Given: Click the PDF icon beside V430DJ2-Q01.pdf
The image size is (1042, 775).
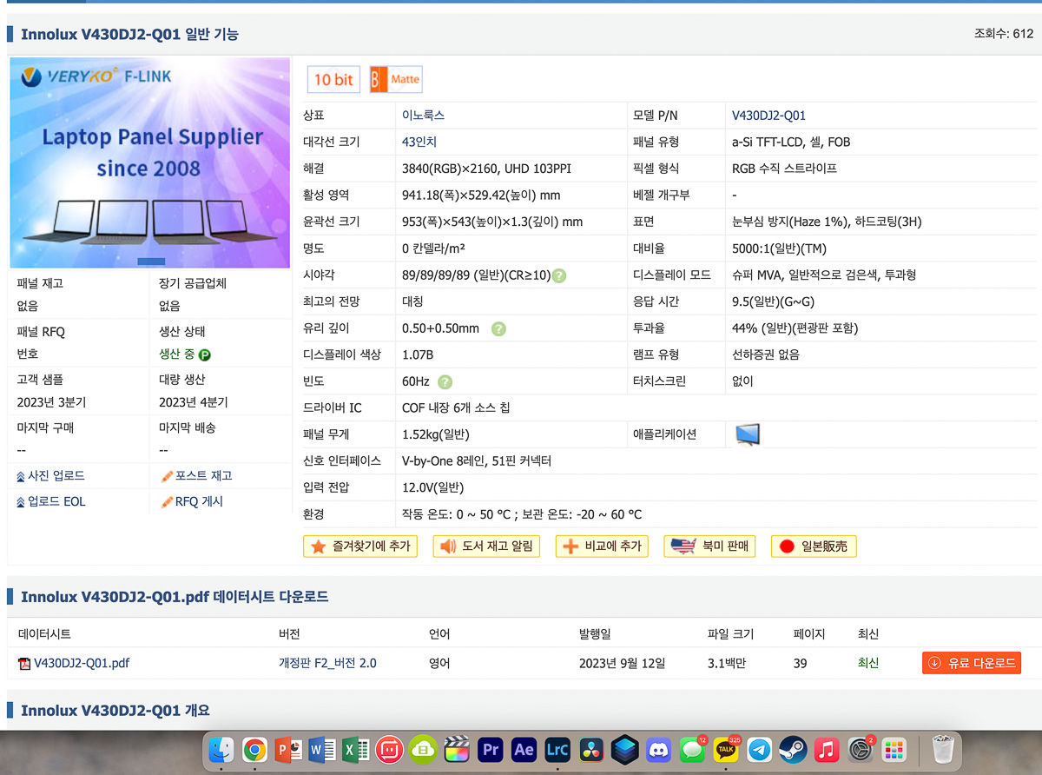Looking at the screenshot, I should click(24, 664).
